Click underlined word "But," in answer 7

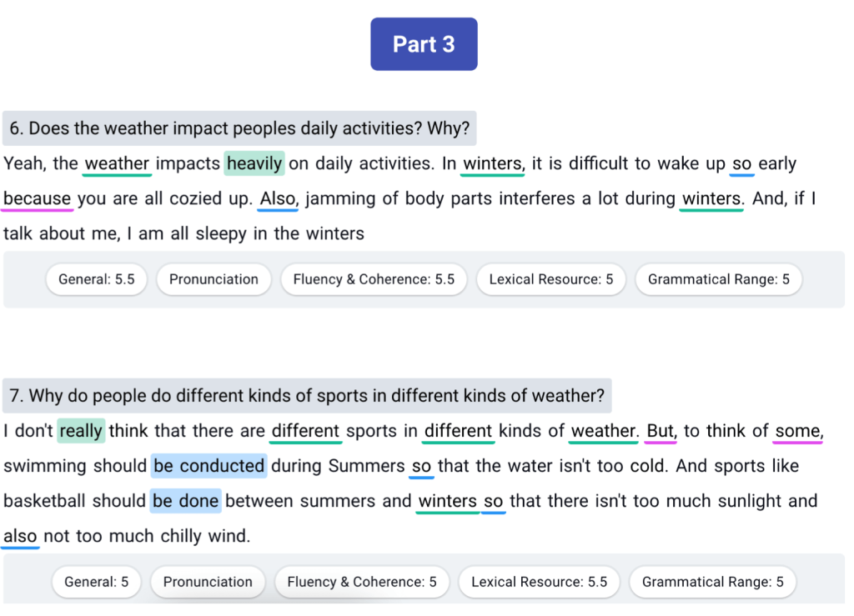pos(661,431)
